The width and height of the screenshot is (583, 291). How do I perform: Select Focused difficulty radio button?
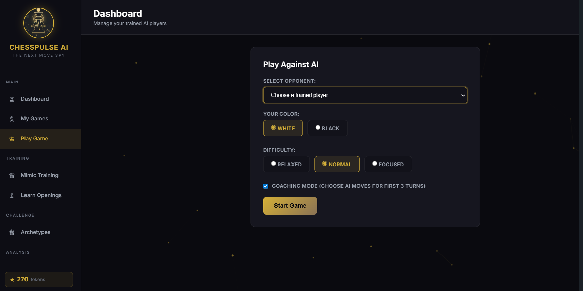(x=375, y=164)
